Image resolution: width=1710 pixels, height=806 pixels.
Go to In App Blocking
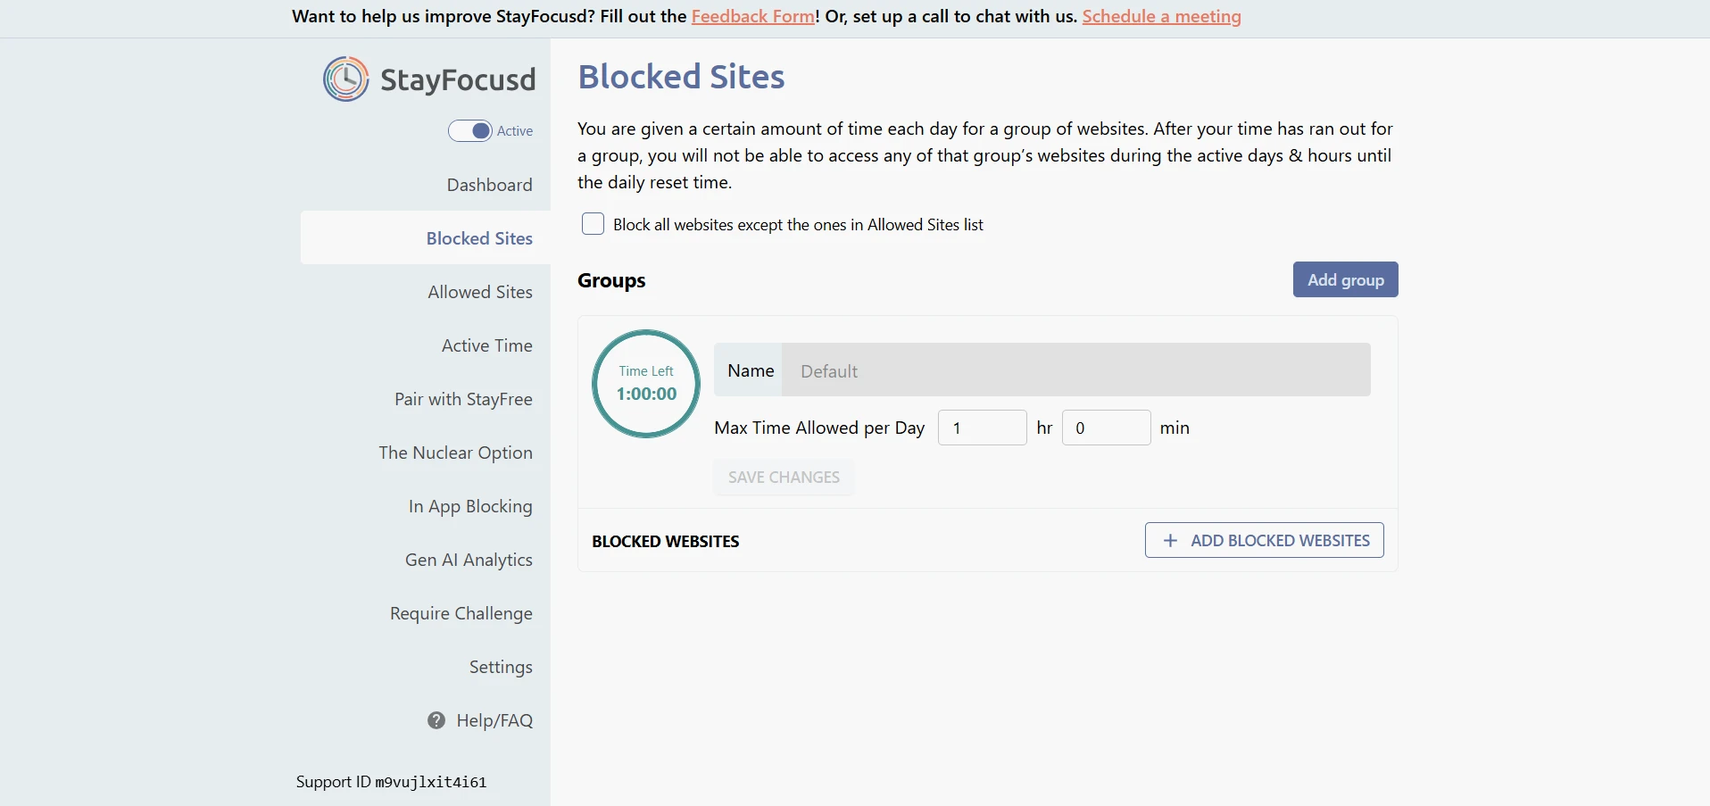coord(470,506)
